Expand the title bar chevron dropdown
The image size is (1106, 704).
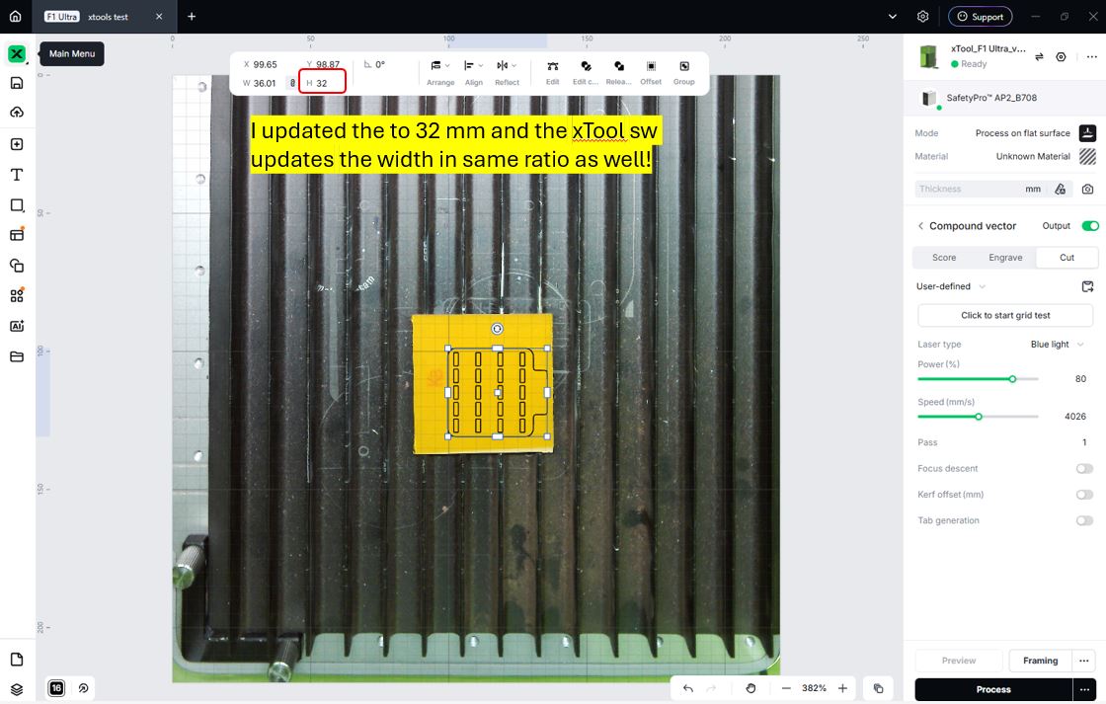click(893, 16)
